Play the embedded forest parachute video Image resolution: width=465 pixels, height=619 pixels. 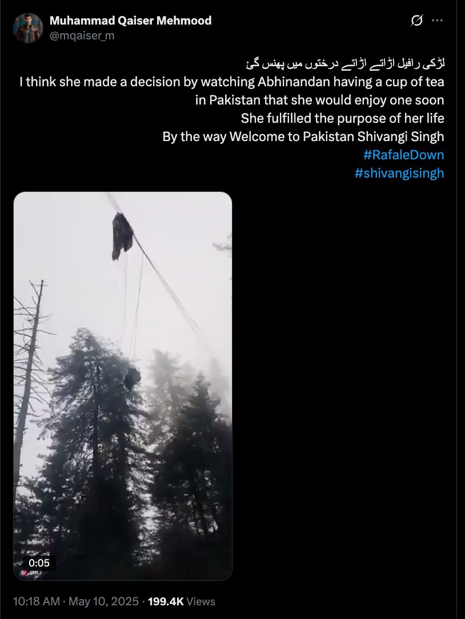[123, 386]
